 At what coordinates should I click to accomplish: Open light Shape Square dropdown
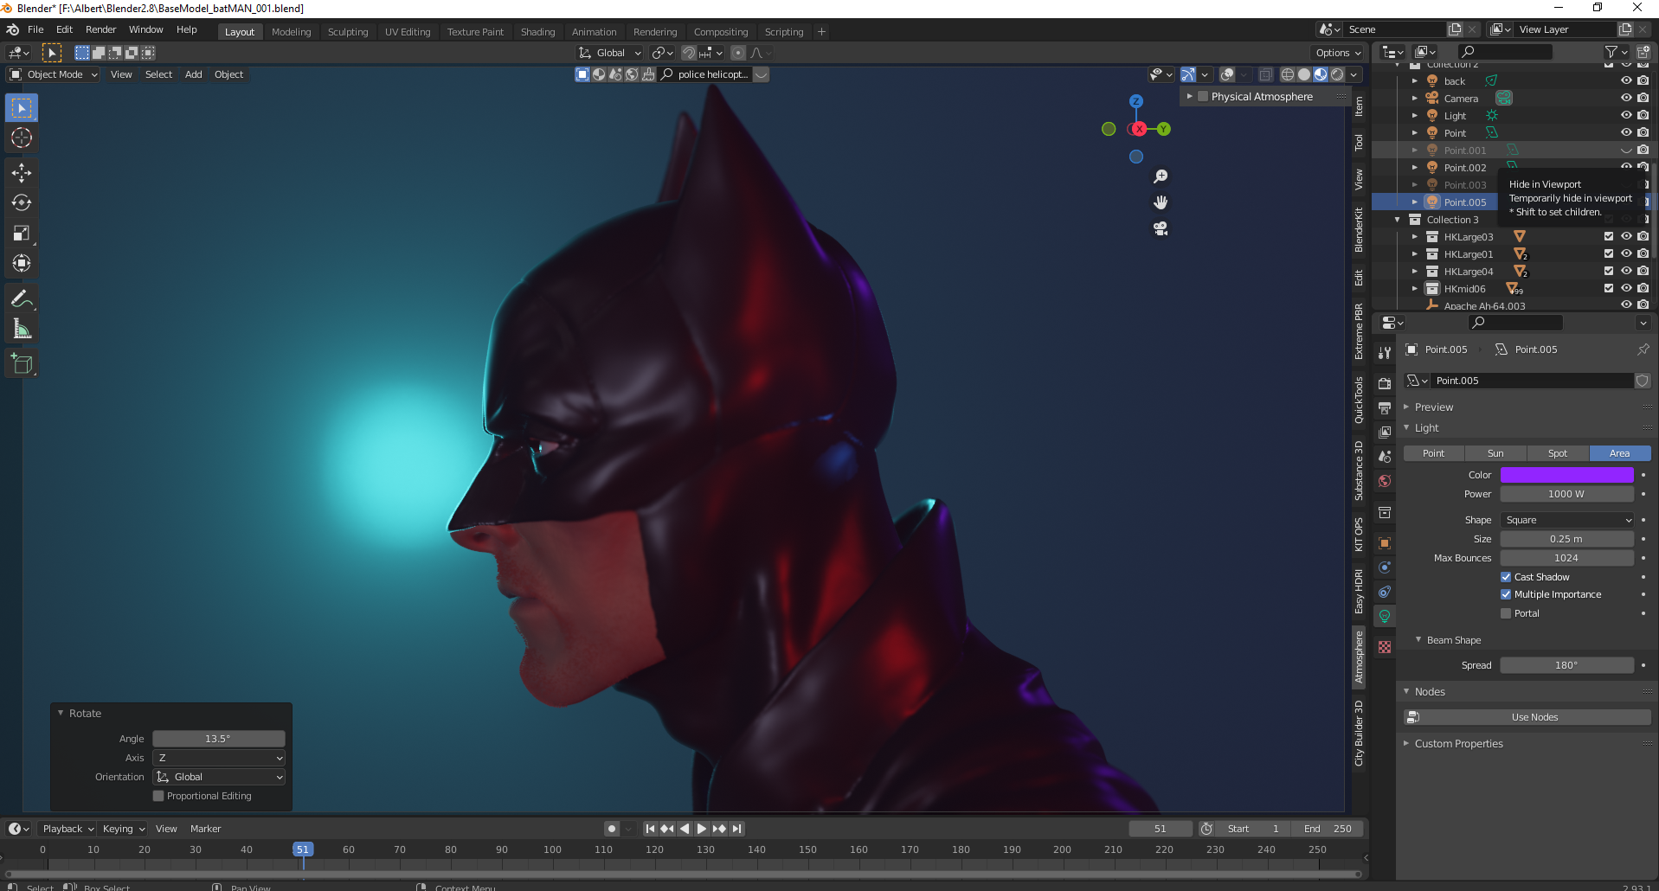[x=1567, y=520]
